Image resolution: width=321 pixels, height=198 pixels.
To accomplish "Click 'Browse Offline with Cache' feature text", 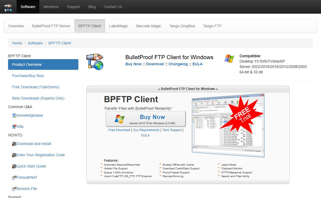I will click(178, 165).
